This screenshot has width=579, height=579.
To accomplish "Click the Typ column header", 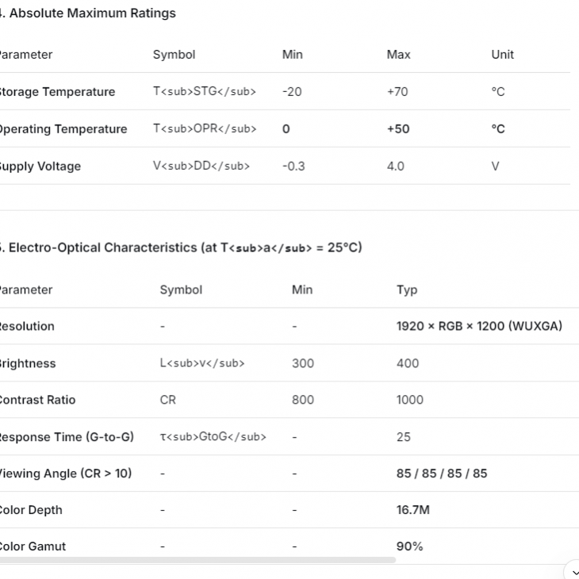I will [407, 290].
